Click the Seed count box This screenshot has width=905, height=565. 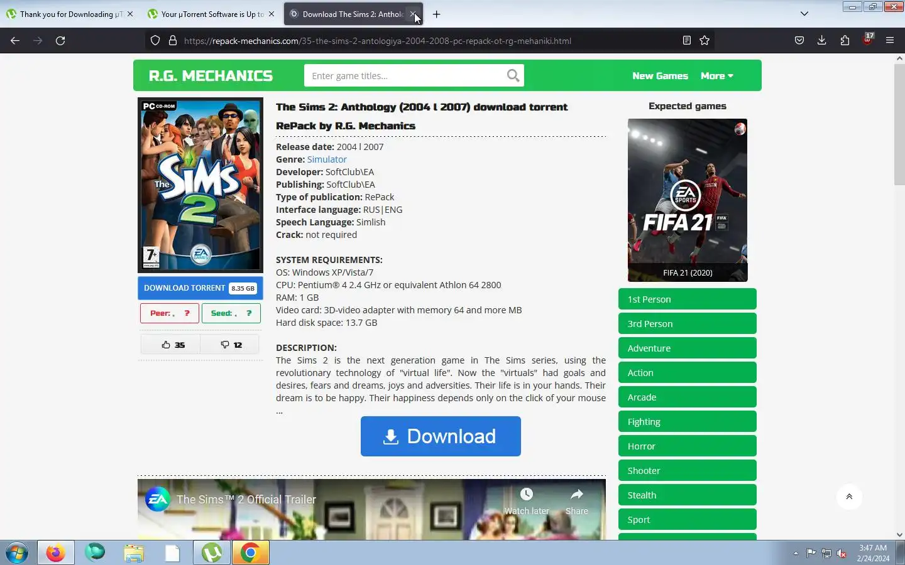pos(231,313)
